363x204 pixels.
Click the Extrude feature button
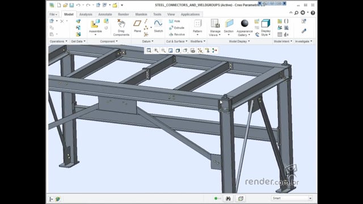click(x=176, y=28)
